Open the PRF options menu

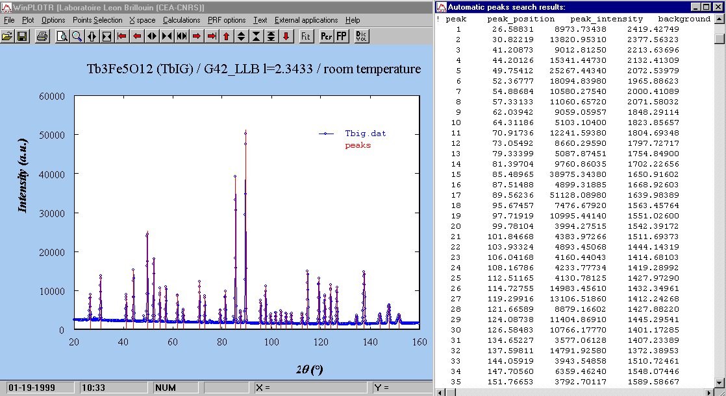pyautogui.click(x=227, y=20)
